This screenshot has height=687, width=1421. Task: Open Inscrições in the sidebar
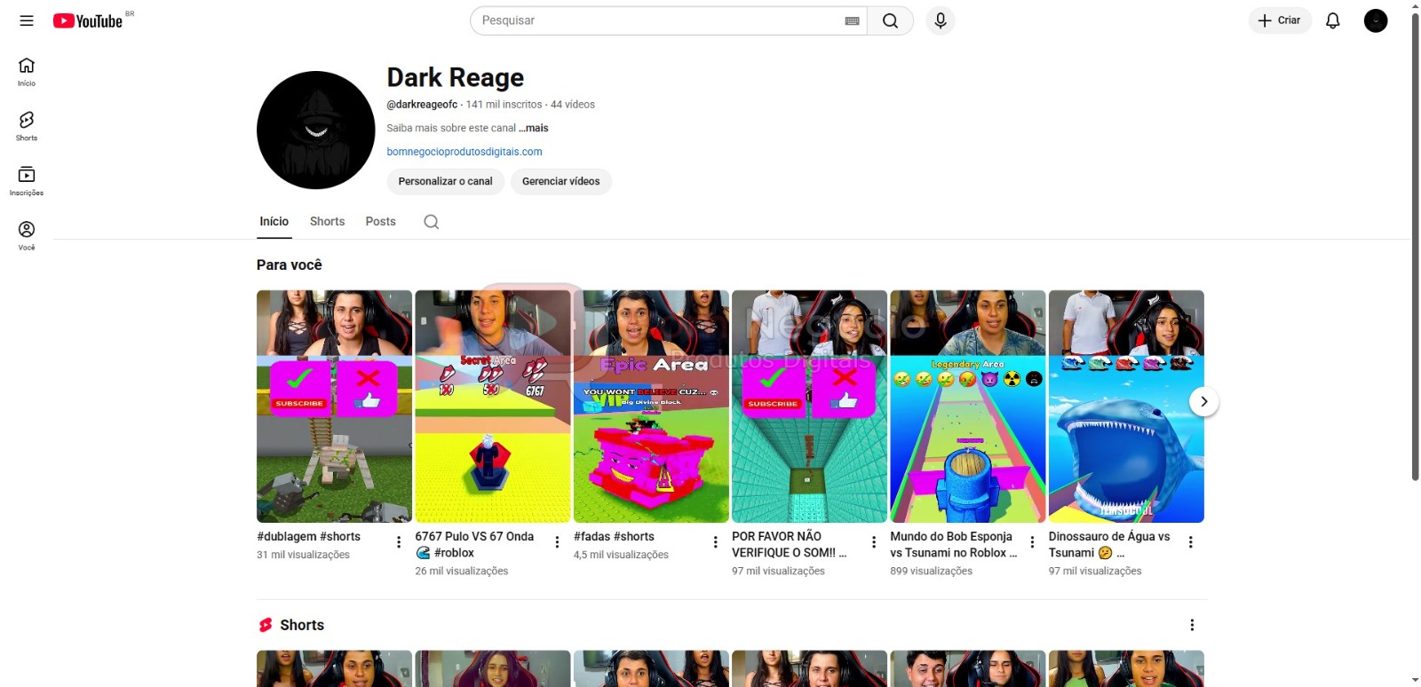point(27,180)
